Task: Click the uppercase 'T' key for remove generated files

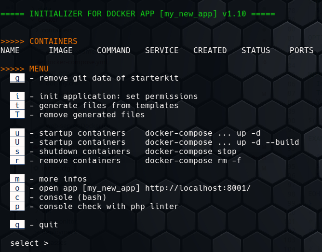Action: pyautogui.click(x=17, y=114)
